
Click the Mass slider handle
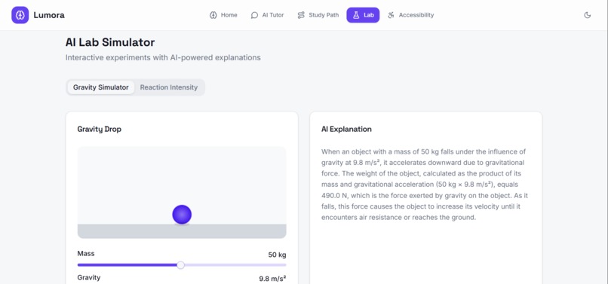(180, 265)
